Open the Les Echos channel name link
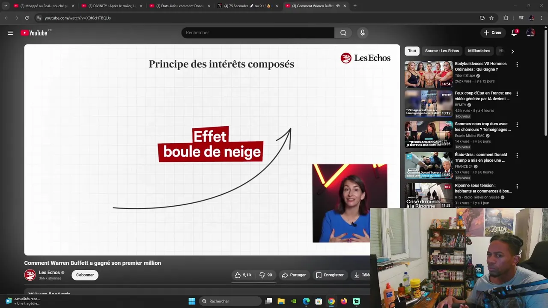Screen dimensions: 548x308 [49, 272]
